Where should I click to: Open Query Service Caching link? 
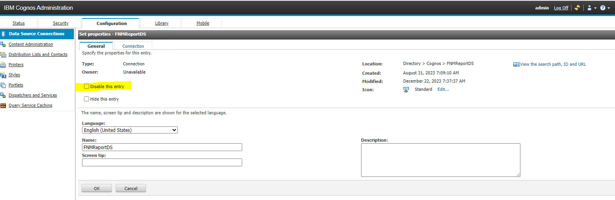click(x=30, y=105)
